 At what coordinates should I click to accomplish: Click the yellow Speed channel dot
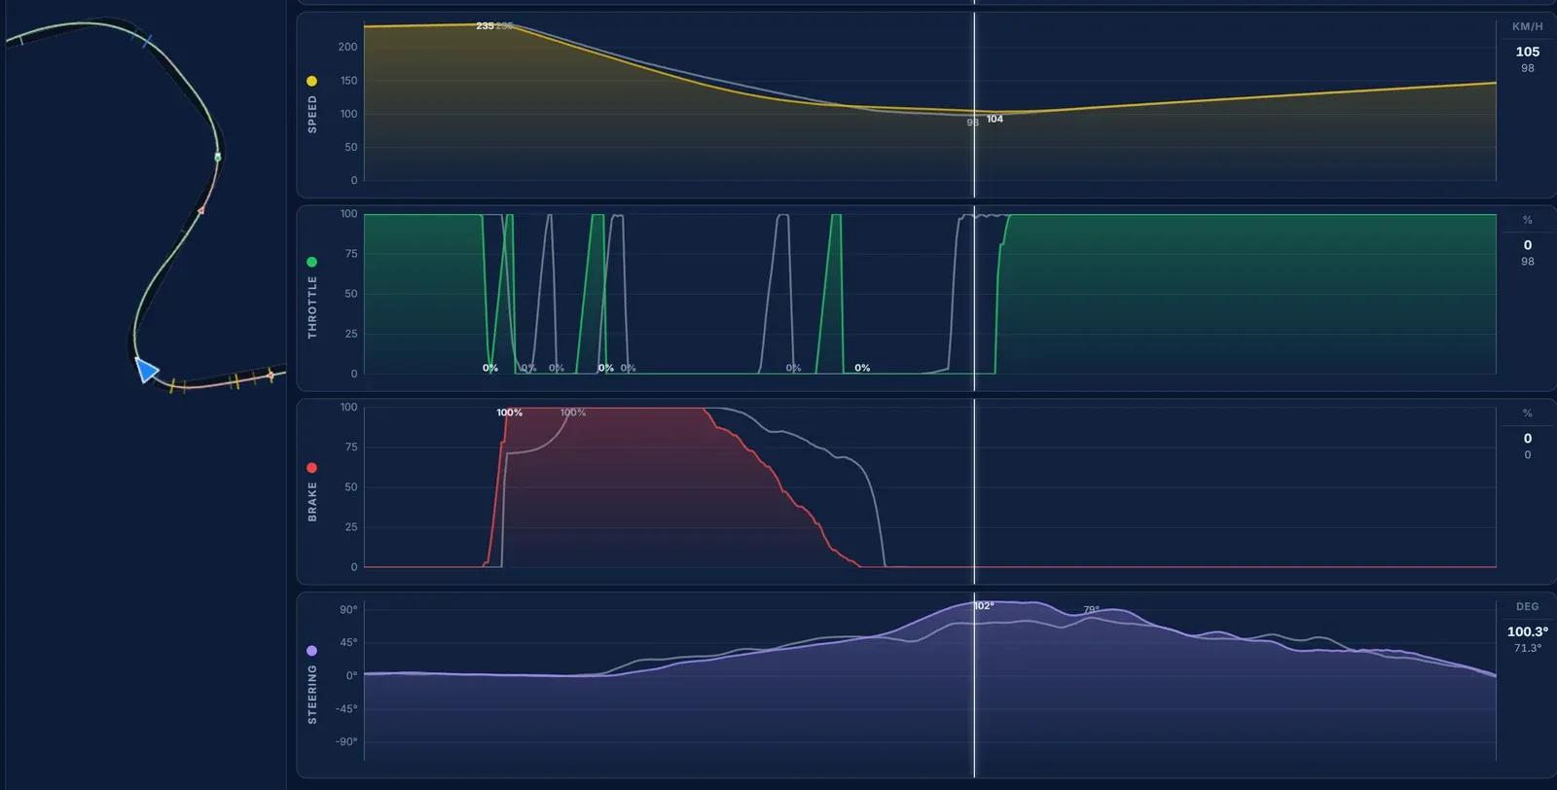coord(311,81)
